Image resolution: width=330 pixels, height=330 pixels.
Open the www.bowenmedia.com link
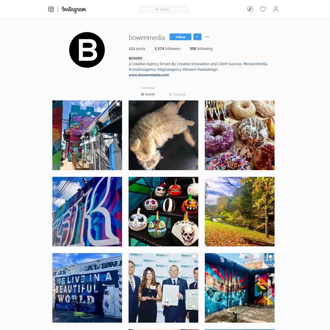point(149,75)
